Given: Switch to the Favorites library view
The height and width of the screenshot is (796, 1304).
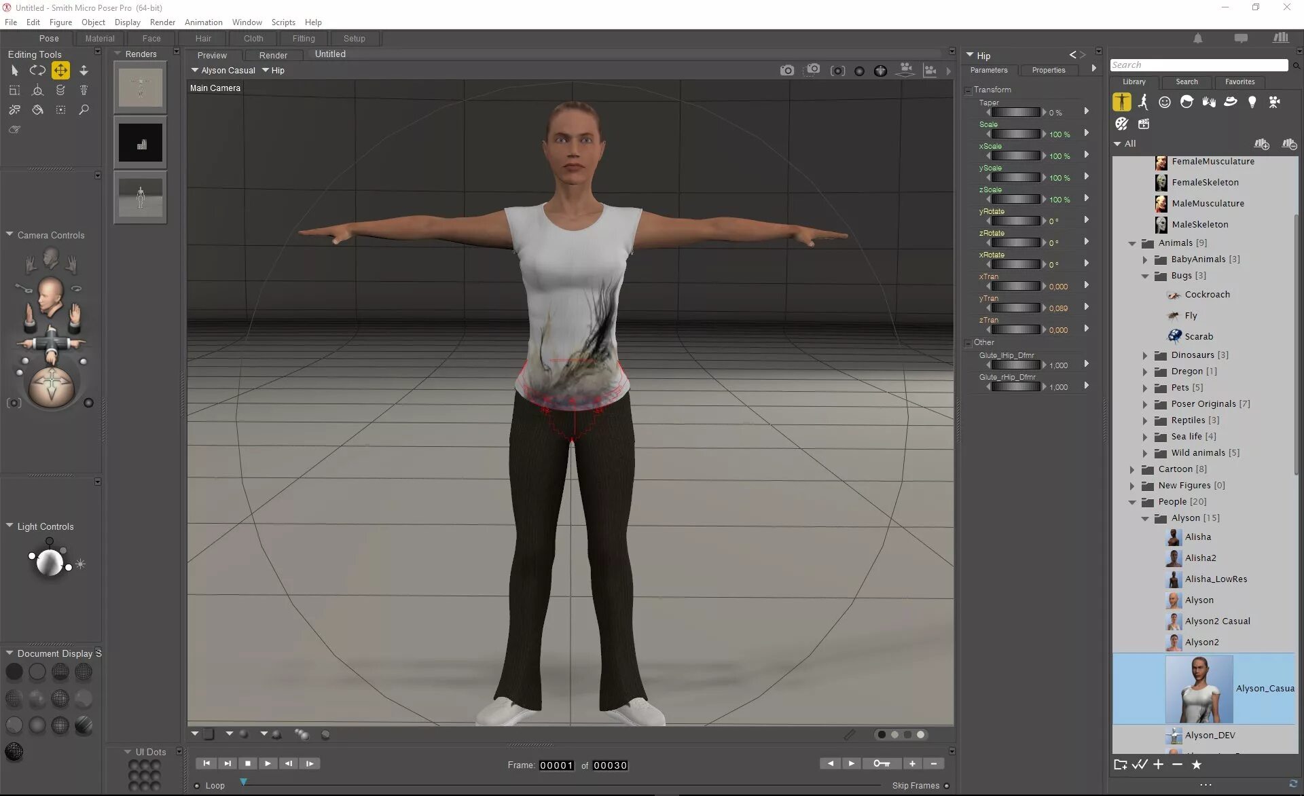Looking at the screenshot, I should (x=1239, y=82).
